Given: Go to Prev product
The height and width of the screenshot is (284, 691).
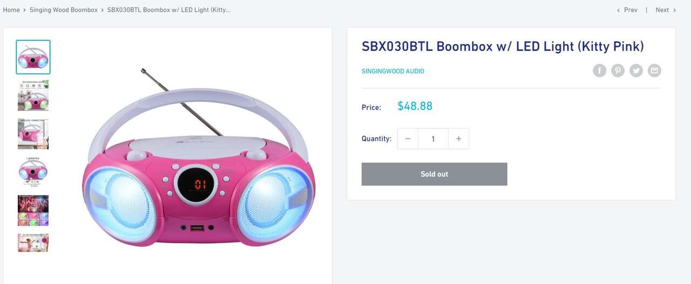Looking at the screenshot, I should pos(627,10).
